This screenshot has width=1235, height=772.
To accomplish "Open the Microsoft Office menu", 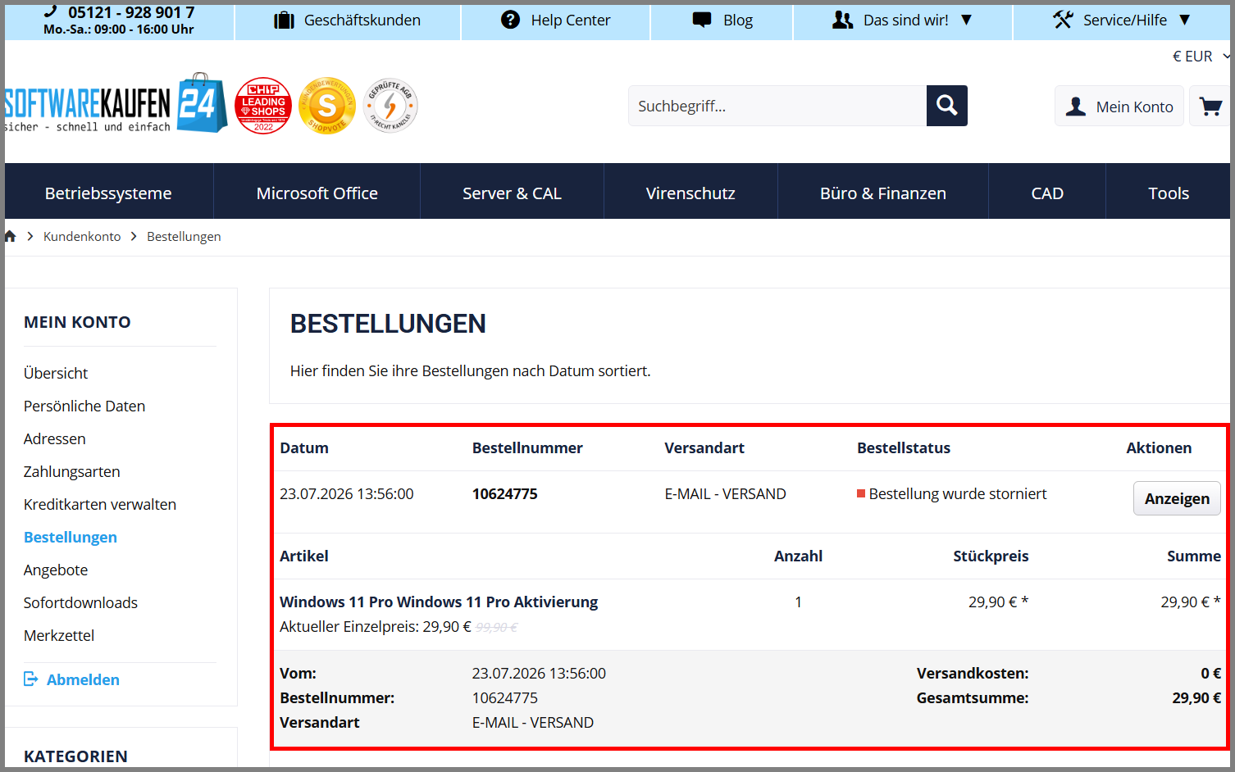I will 317,193.
